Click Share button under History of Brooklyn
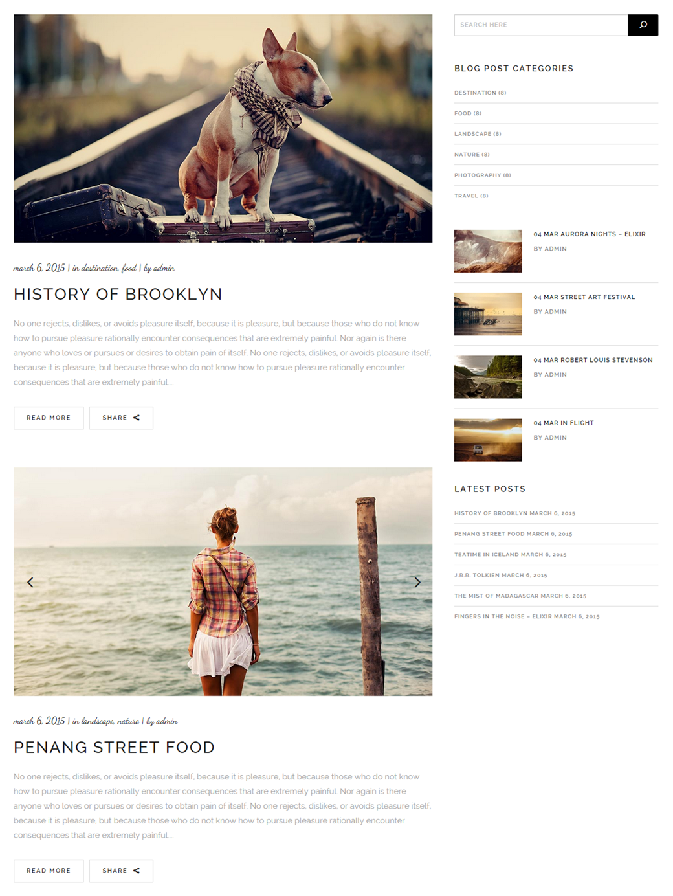The width and height of the screenshot is (673, 896). [x=121, y=418]
